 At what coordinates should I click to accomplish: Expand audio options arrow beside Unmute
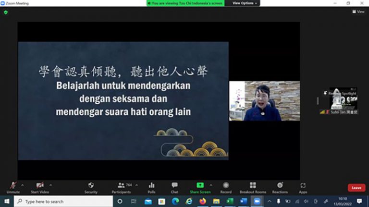click(23, 185)
